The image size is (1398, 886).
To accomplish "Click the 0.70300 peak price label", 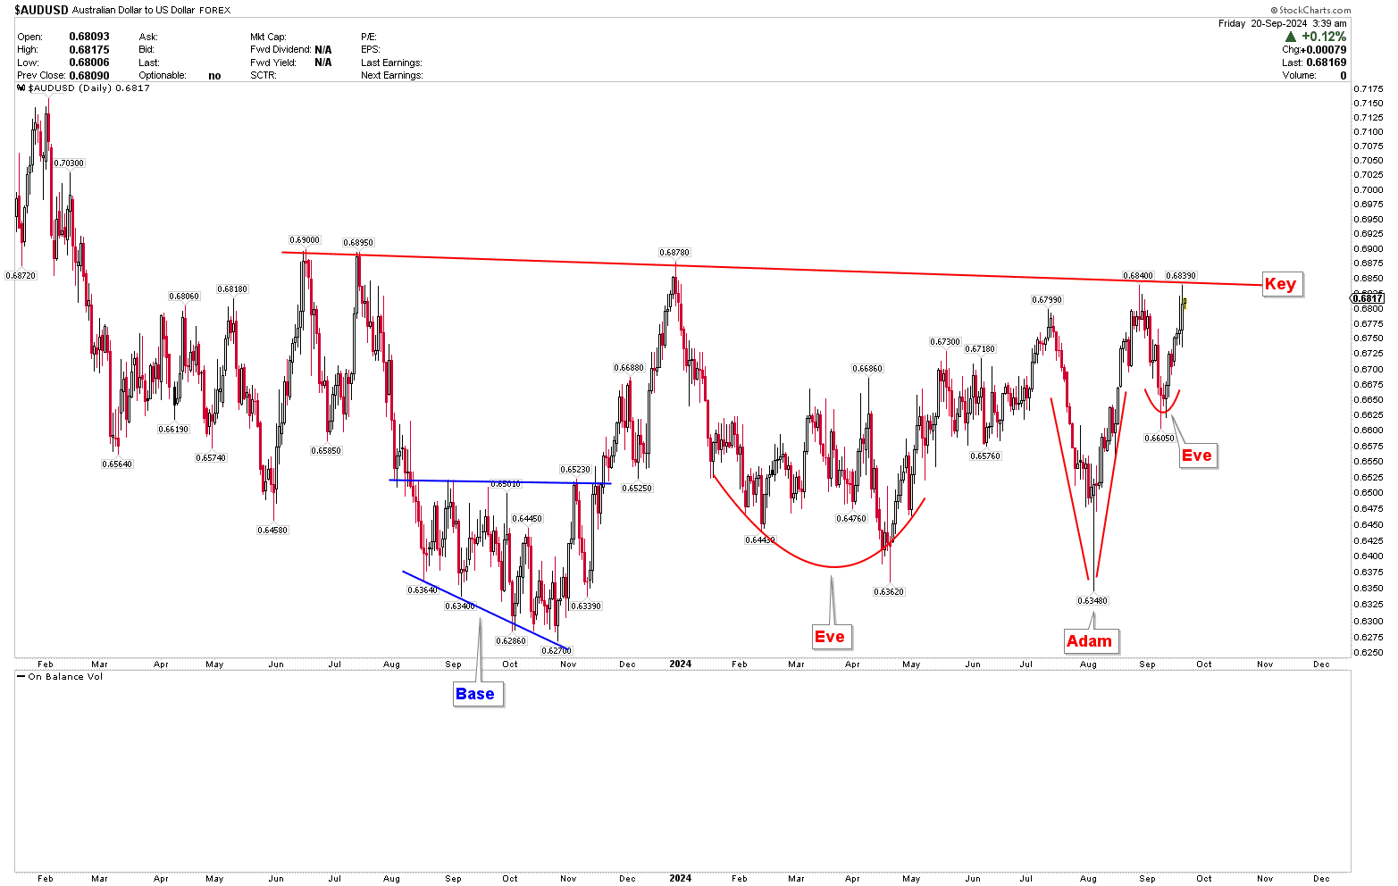I will [69, 163].
